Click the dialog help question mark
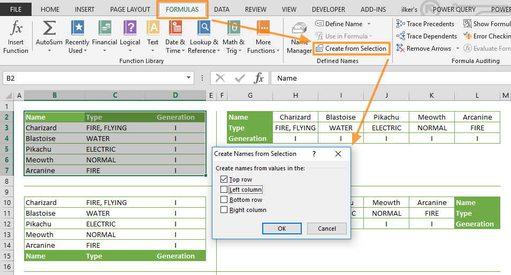The width and height of the screenshot is (511, 275). [x=314, y=154]
